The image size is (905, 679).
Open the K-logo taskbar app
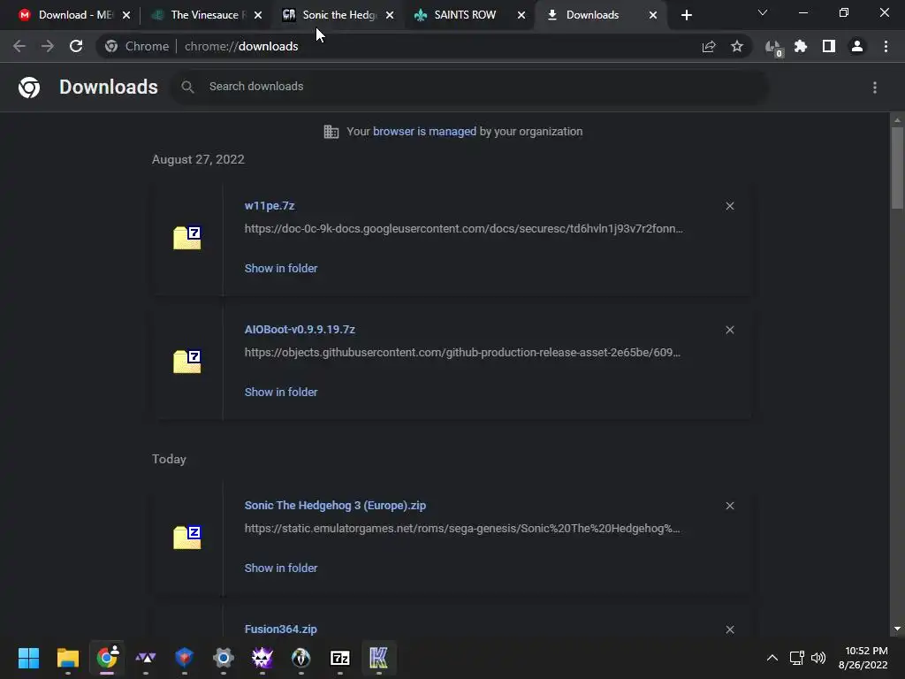tap(378, 658)
